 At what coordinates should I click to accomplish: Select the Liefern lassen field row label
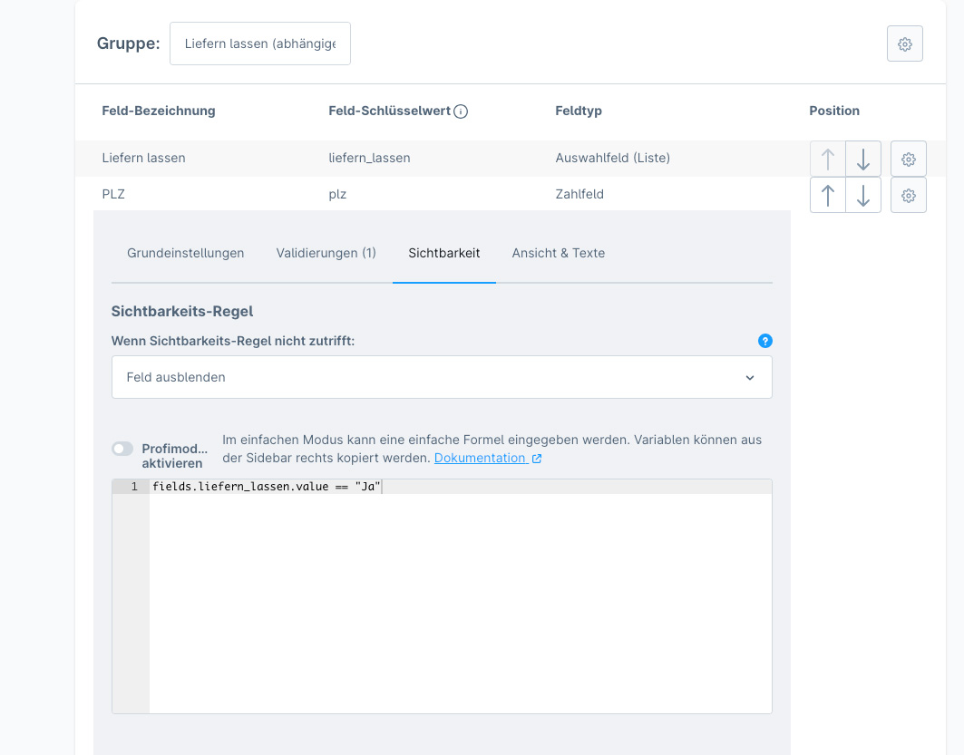tap(143, 158)
